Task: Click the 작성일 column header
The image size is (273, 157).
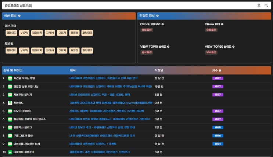Action: pyautogui.click(x=159, y=70)
